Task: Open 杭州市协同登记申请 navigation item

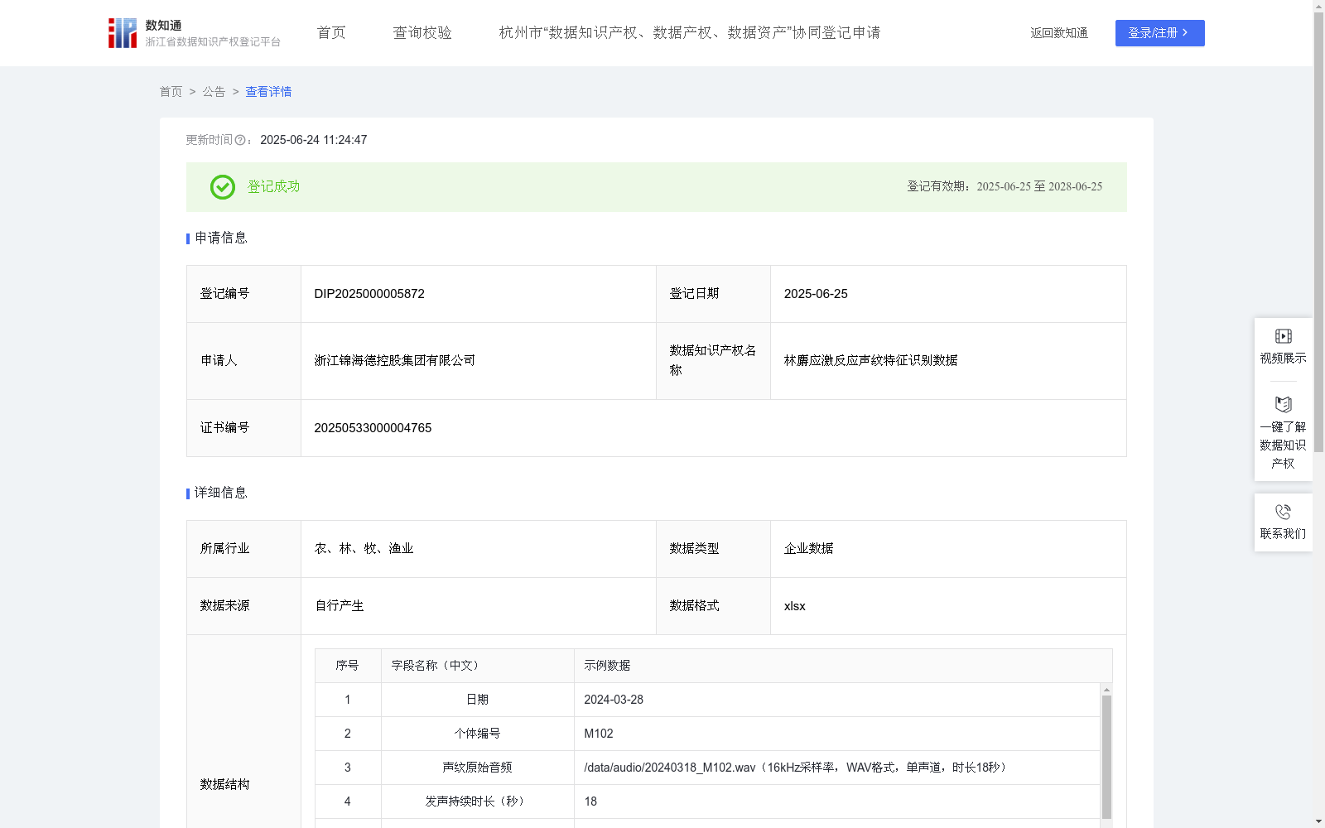Action: (690, 33)
